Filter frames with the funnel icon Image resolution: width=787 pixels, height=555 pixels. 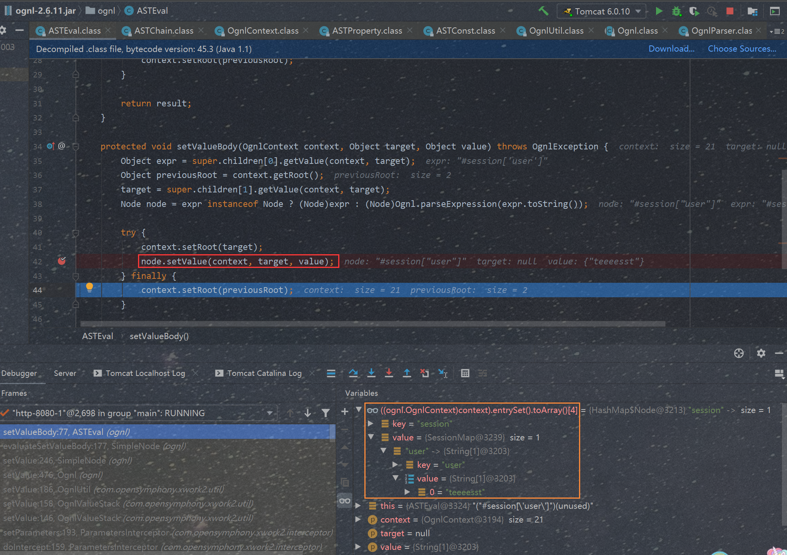(x=325, y=413)
